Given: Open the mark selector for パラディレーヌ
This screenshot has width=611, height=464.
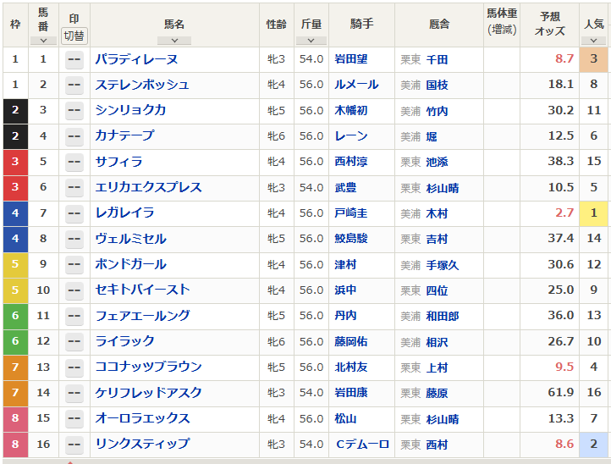Looking at the screenshot, I should point(74,59).
